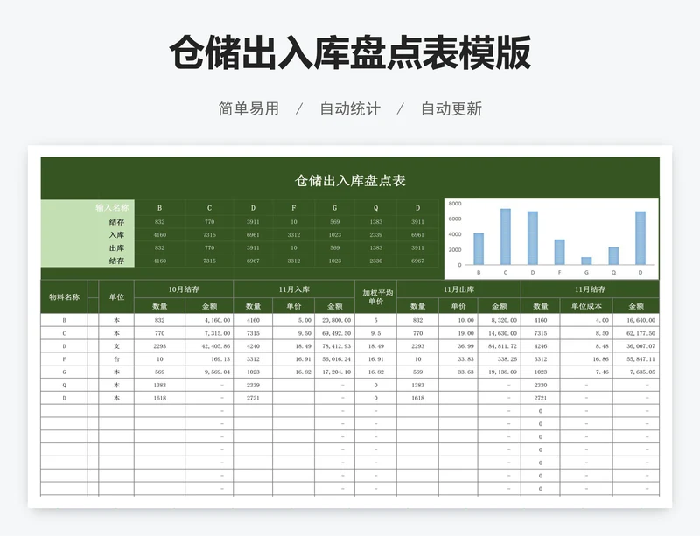The width and height of the screenshot is (700, 536).
Task: Select cell with amount 16,640.00
Action: pos(636,320)
